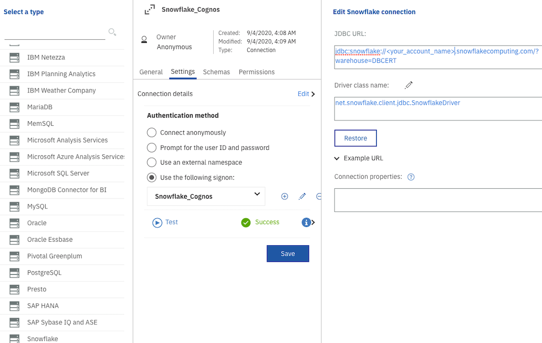Click the type search input field
Viewport: 542px width, 343px height.
(x=55, y=33)
